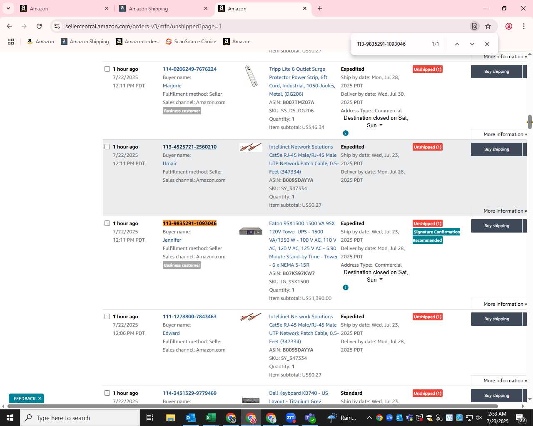Expand Destination closed dropdown in Marjorie's order

pos(376,121)
